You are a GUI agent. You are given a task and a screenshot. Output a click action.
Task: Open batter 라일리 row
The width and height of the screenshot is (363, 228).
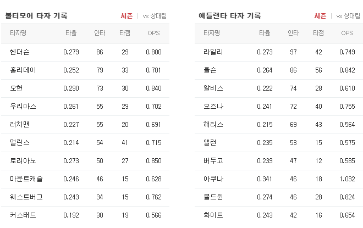(279, 52)
